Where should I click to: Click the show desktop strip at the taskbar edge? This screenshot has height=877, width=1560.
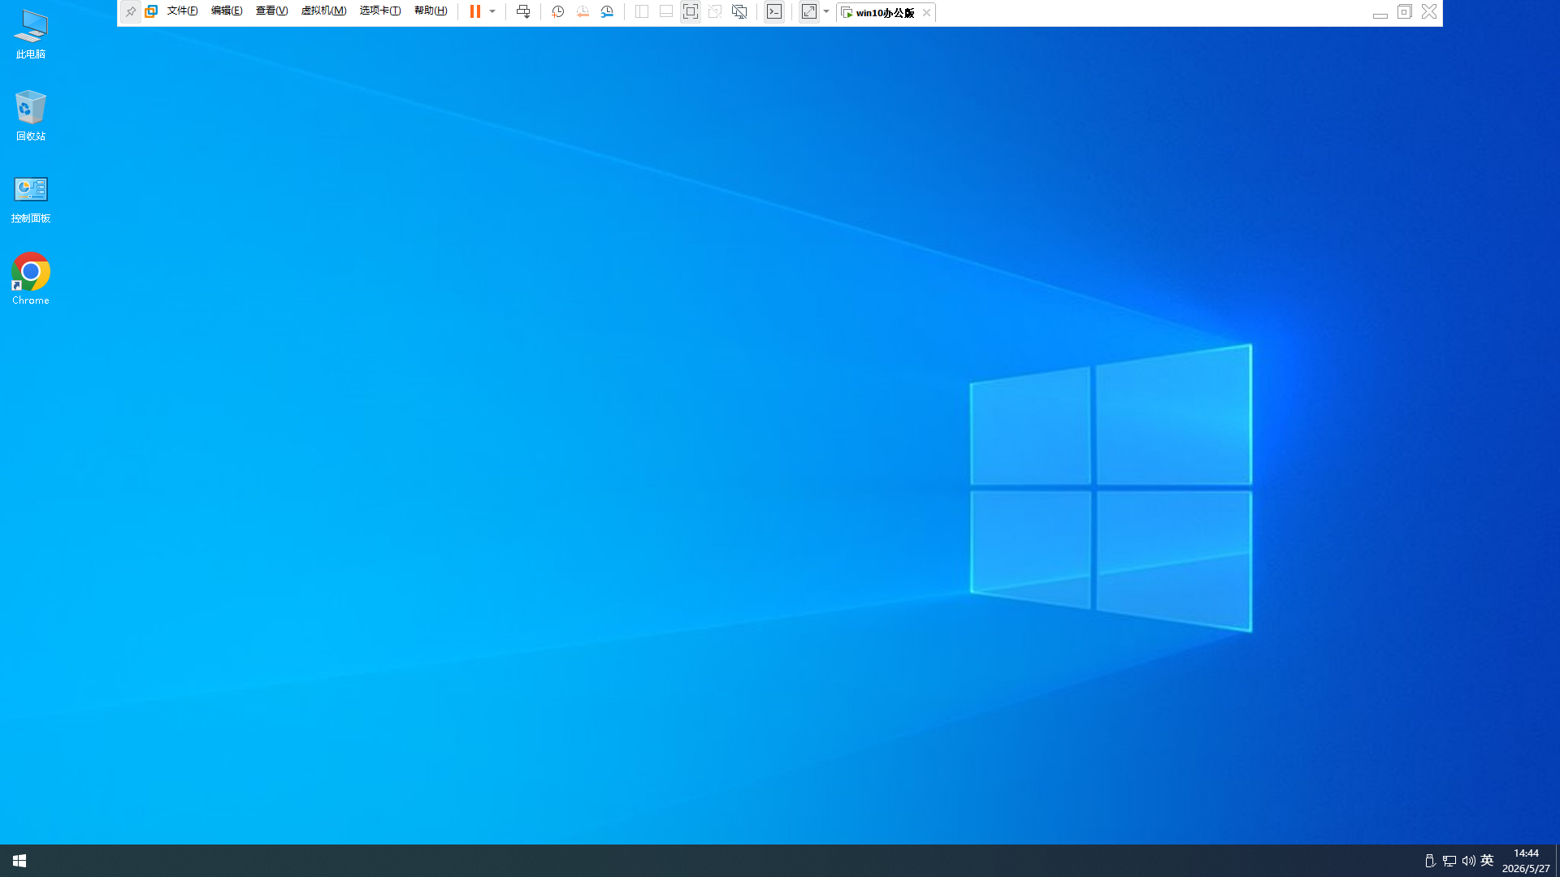click(x=1558, y=861)
